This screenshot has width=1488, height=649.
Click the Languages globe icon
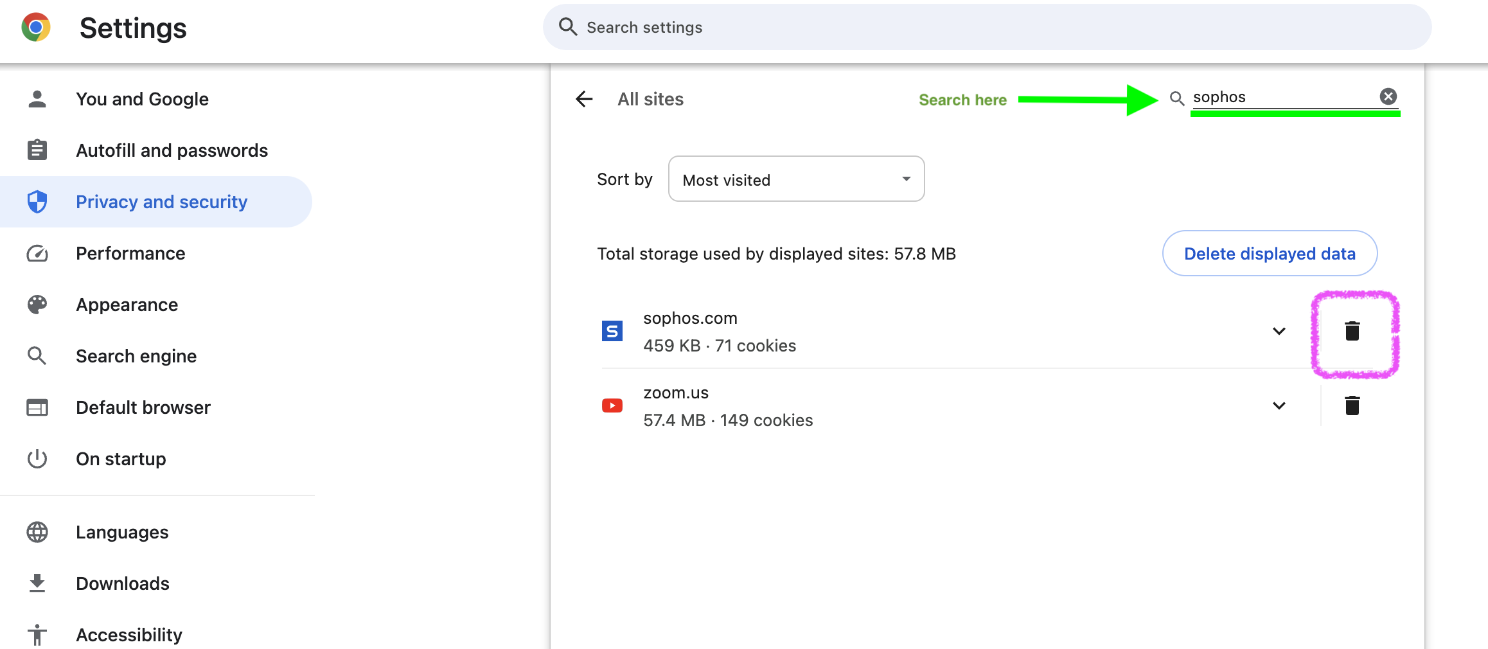click(x=37, y=532)
